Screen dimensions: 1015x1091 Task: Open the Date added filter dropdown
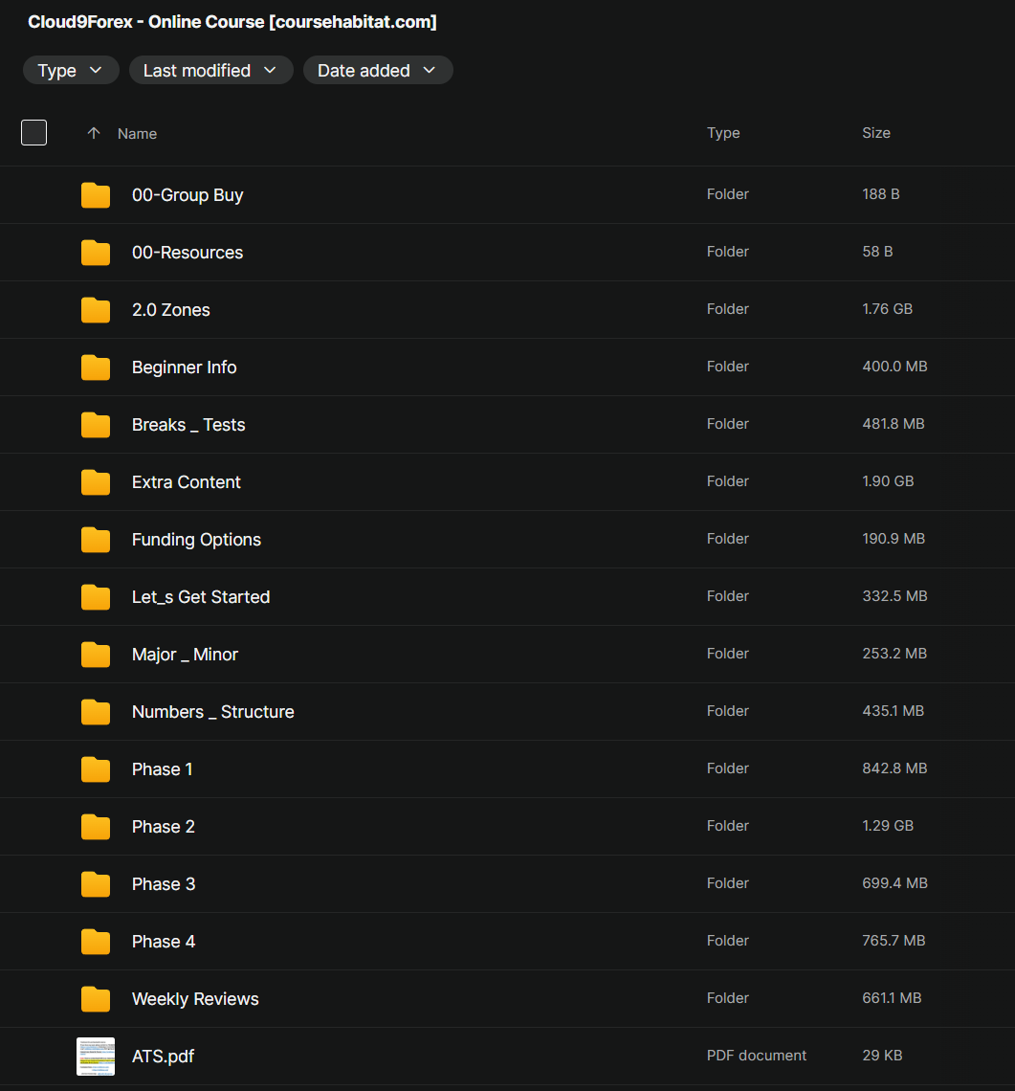378,70
